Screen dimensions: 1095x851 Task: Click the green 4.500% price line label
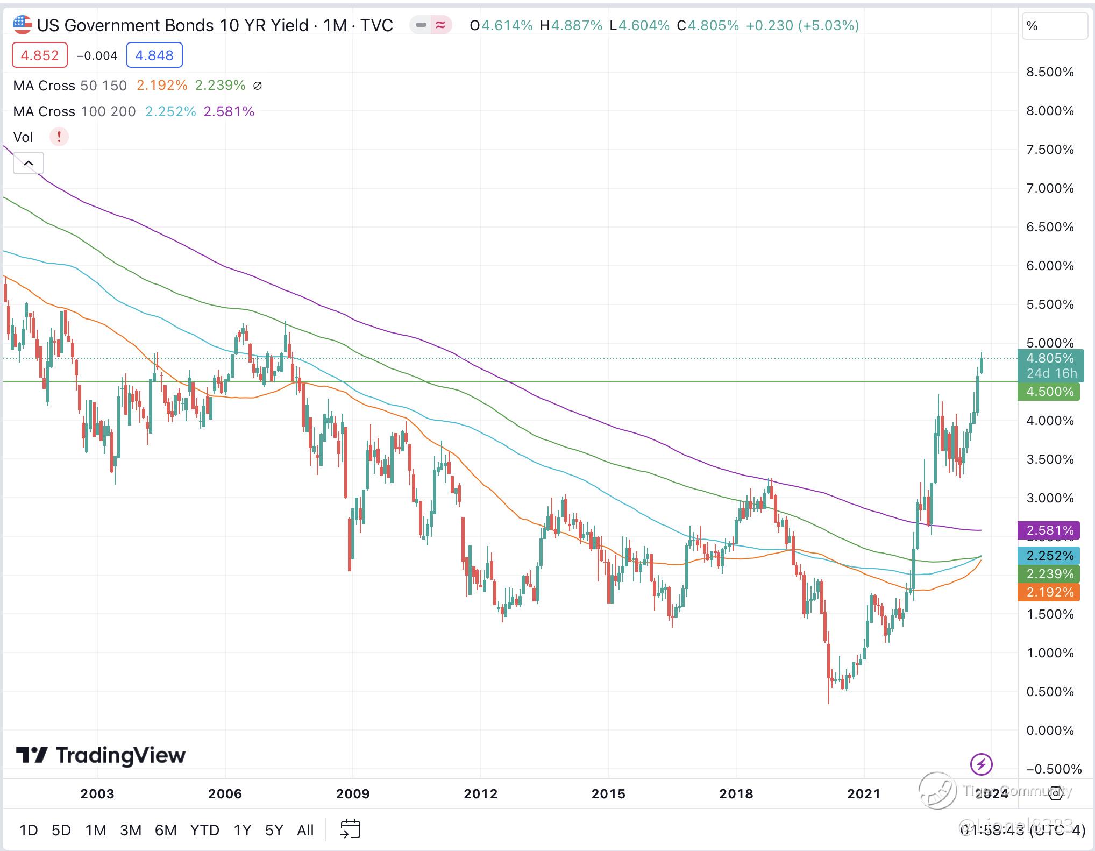(1049, 392)
